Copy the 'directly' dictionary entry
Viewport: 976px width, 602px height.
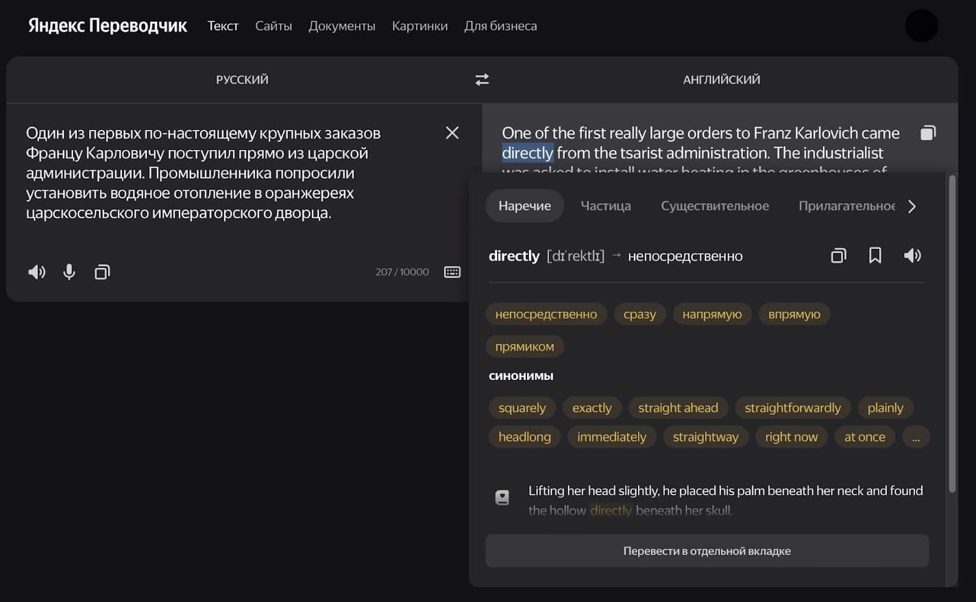(x=839, y=256)
